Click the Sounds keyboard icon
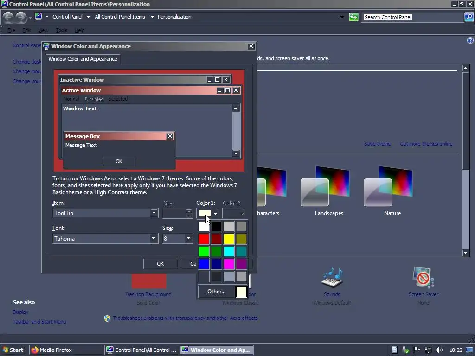 332,278
